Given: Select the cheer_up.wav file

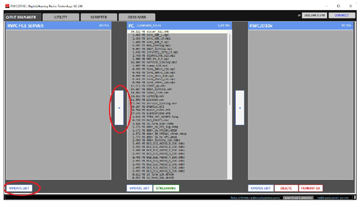Looking at the screenshot, I should [177, 86].
